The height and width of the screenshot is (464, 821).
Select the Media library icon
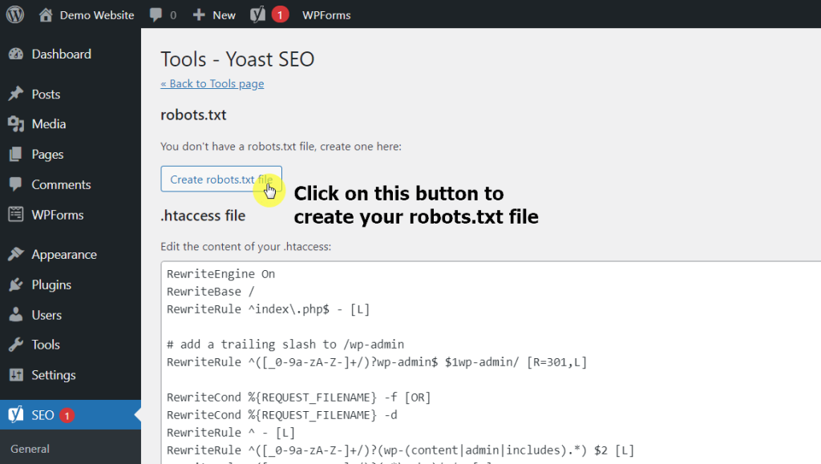(15, 124)
